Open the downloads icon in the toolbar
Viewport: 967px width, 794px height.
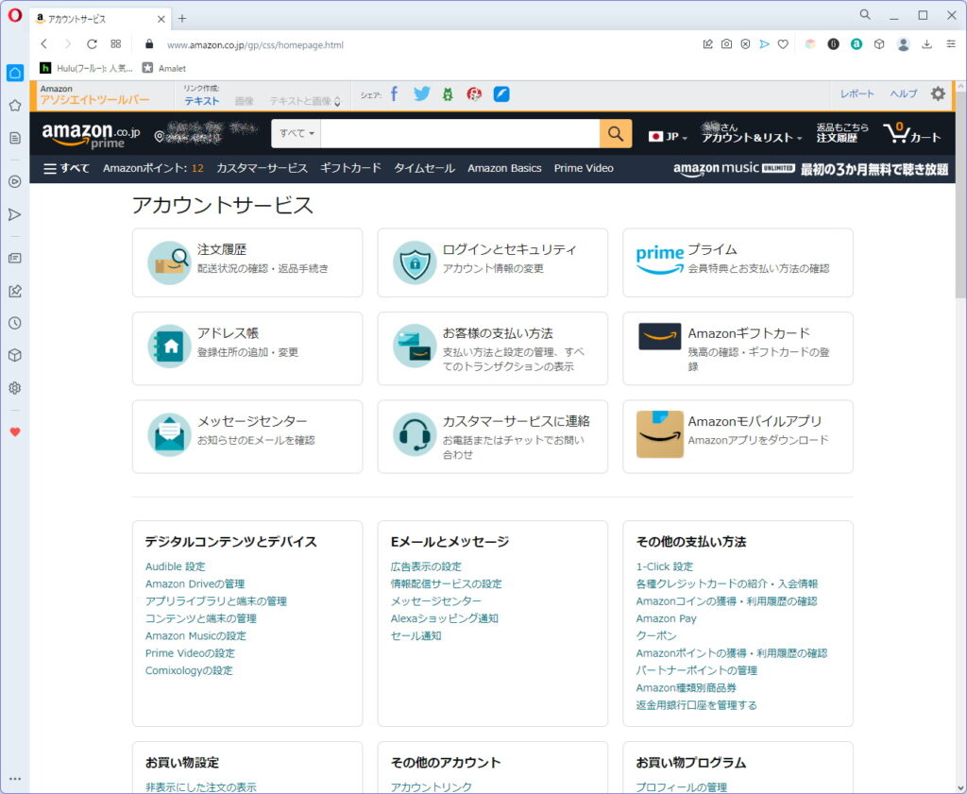[926, 43]
